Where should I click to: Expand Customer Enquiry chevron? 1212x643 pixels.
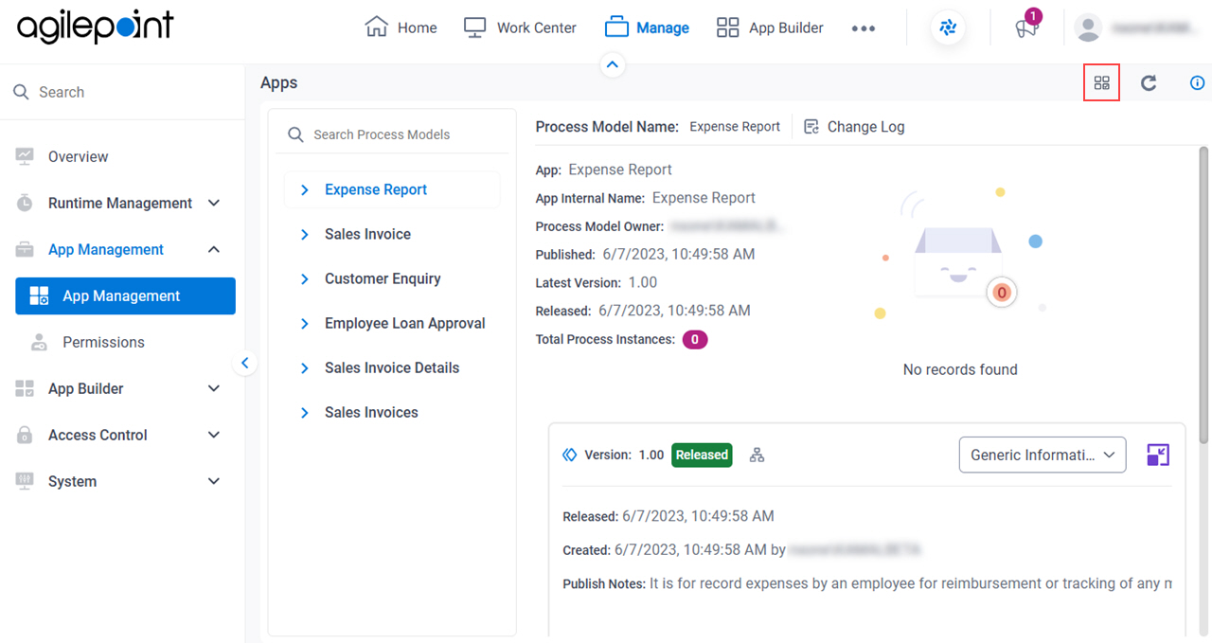tap(304, 278)
